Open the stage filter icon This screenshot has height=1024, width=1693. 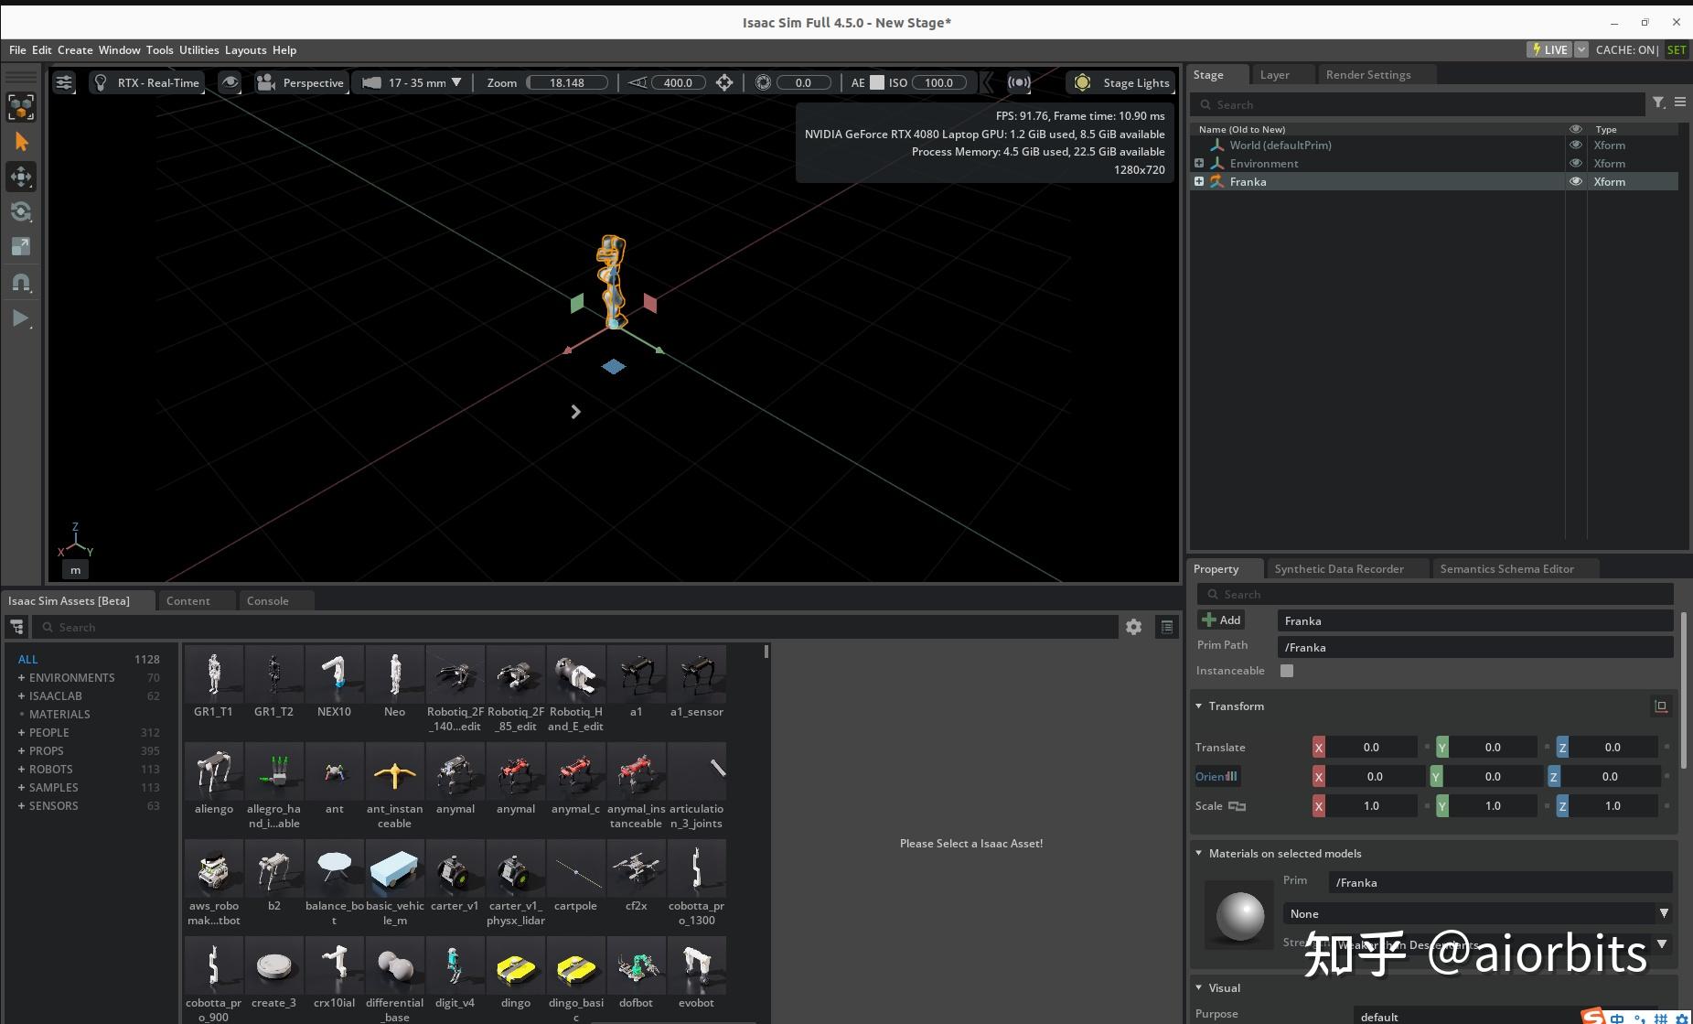pyautogui.click(x=1659, y=103)
